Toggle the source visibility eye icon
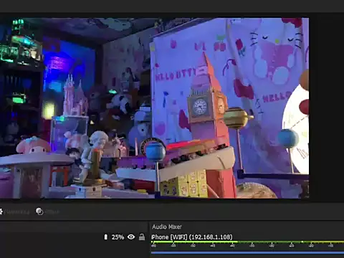Viewport: 344px width, 258px height. coord(131,237)
